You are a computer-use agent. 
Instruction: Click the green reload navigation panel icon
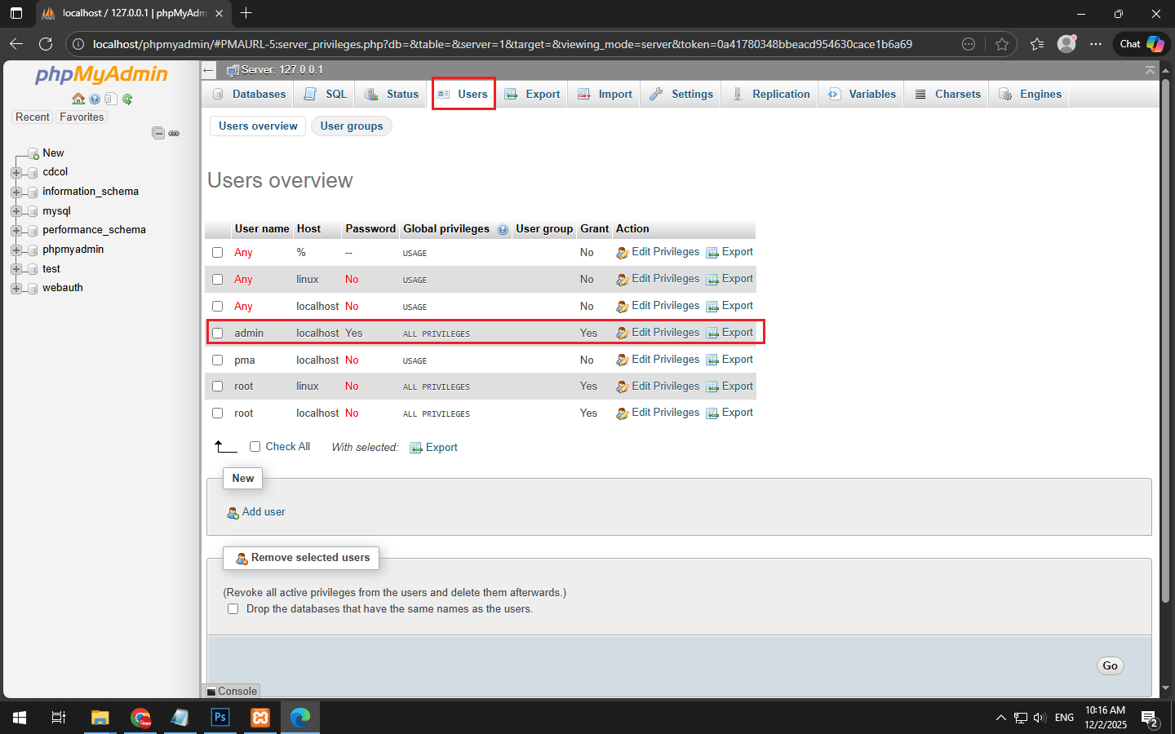(x=127, y=99)
